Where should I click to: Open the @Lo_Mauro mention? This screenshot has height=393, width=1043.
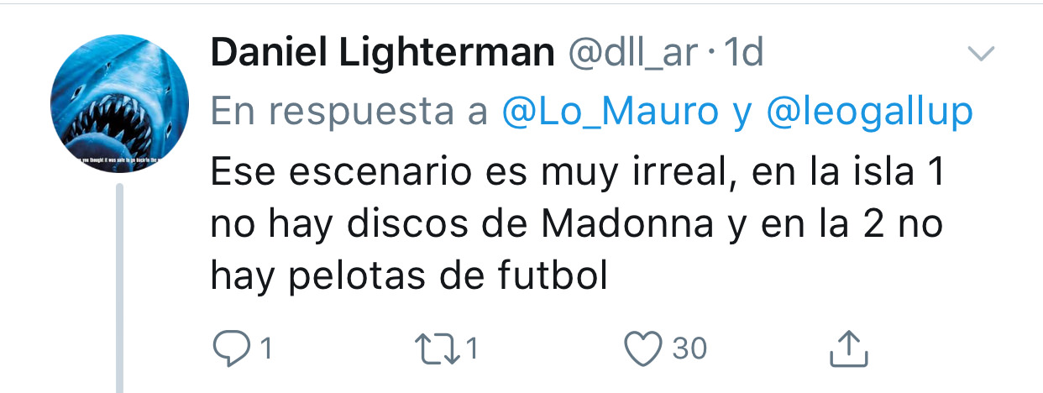click(609, 111)
